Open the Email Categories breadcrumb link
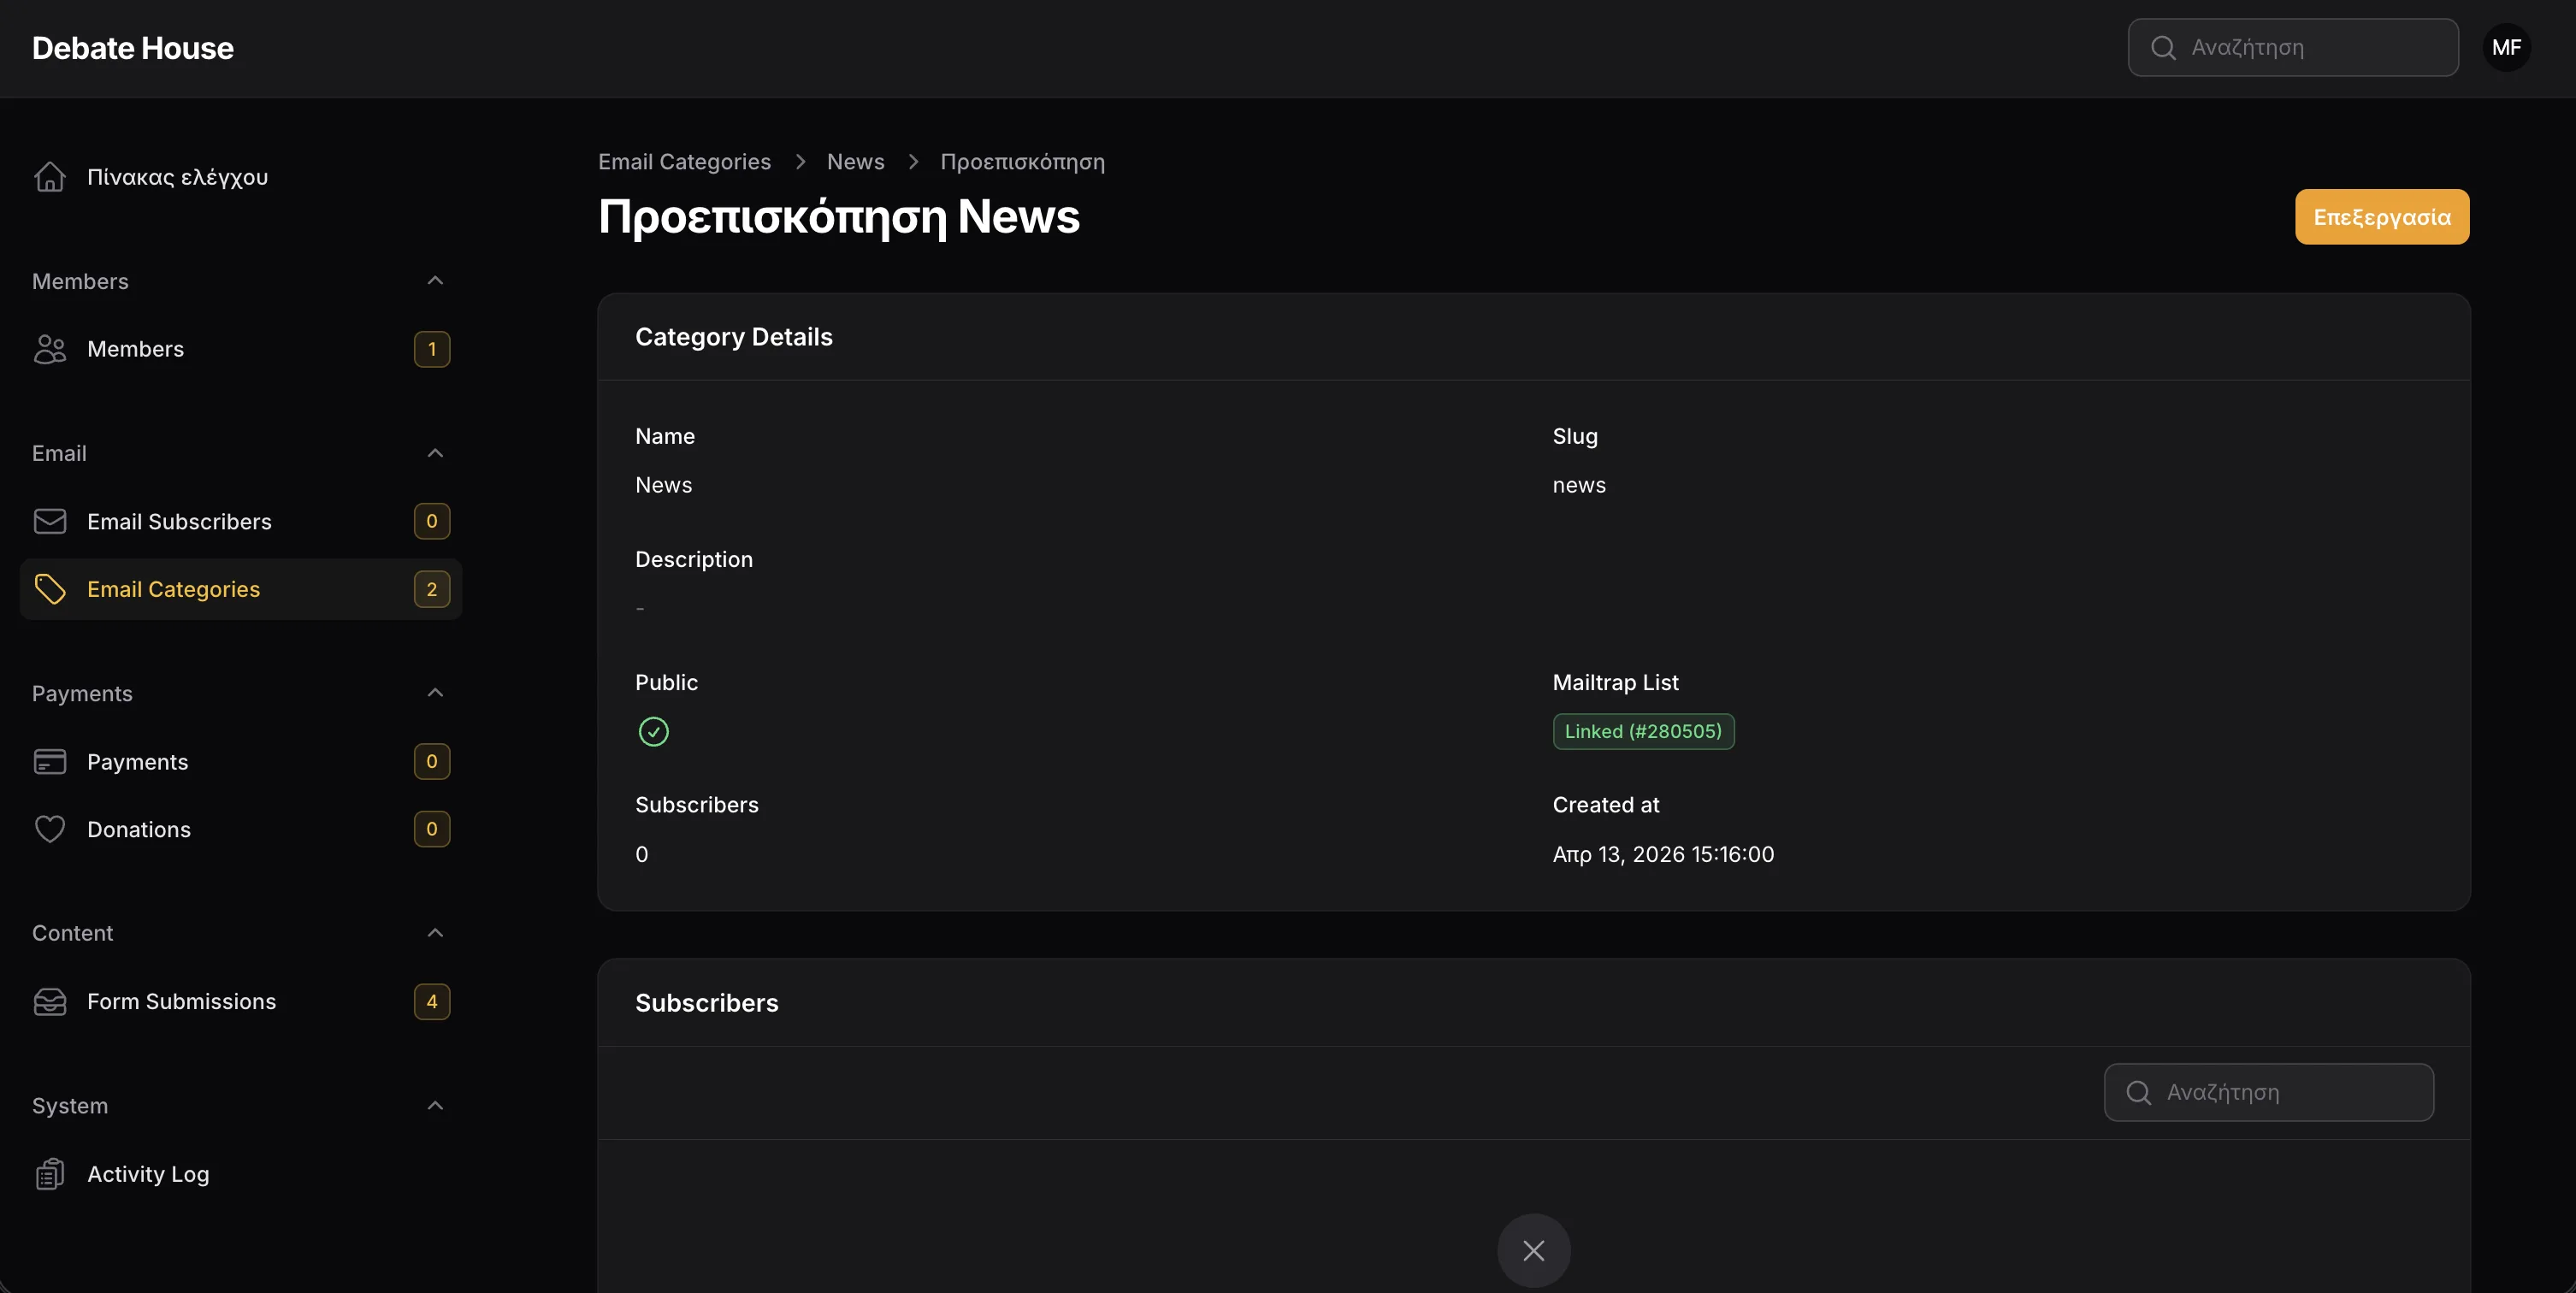Screen dimensions: 2576x1293 [x=684, y=162]
